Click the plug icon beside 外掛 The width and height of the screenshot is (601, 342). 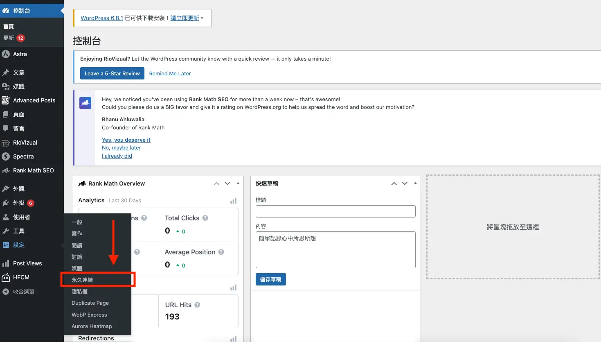6,203
